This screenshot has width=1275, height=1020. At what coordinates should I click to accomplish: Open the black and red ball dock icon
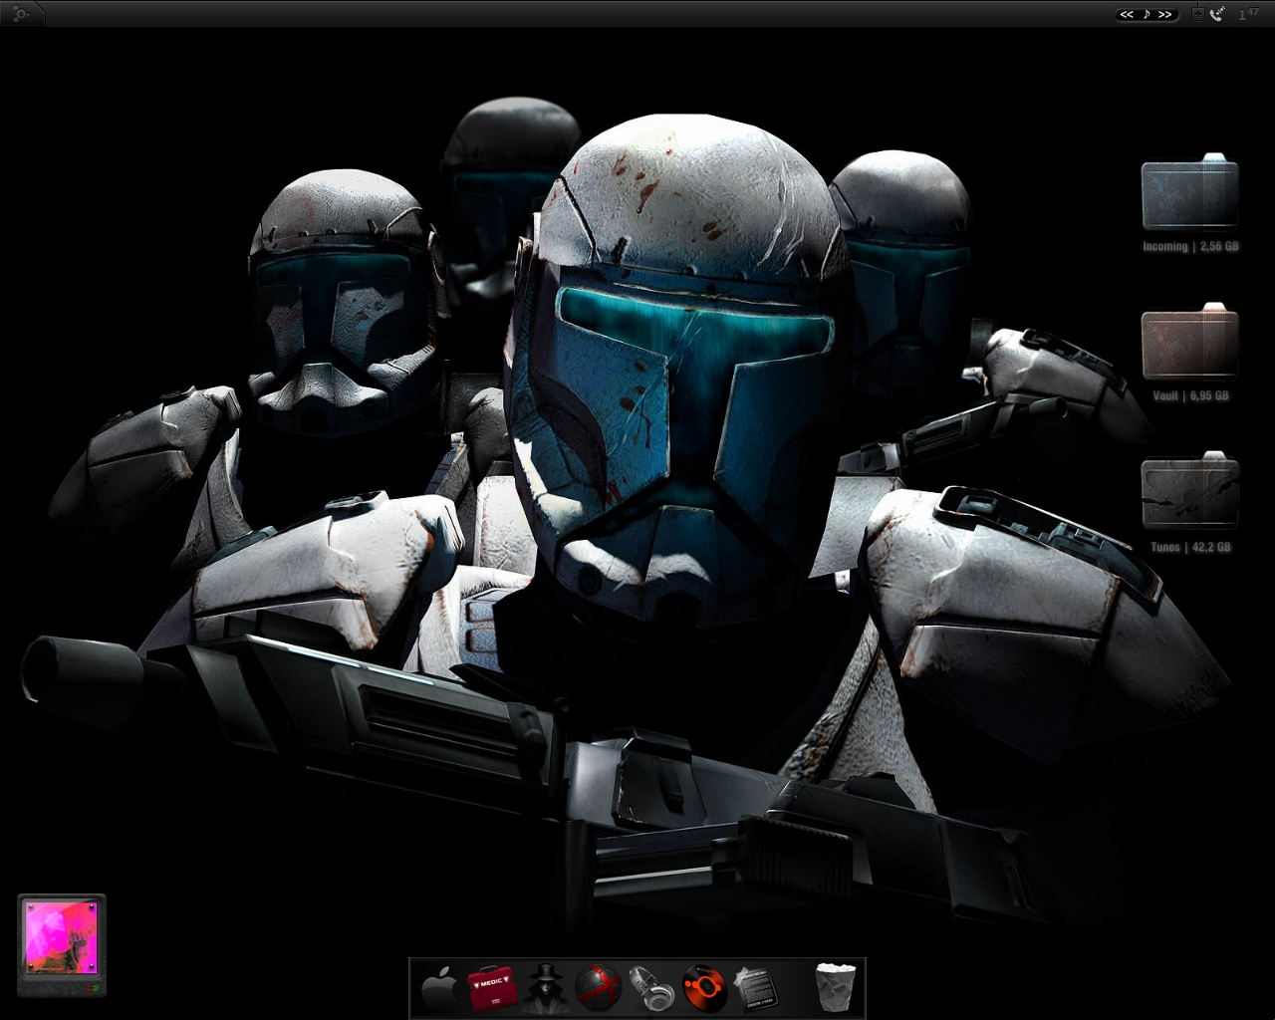click(x=598, y=988)
